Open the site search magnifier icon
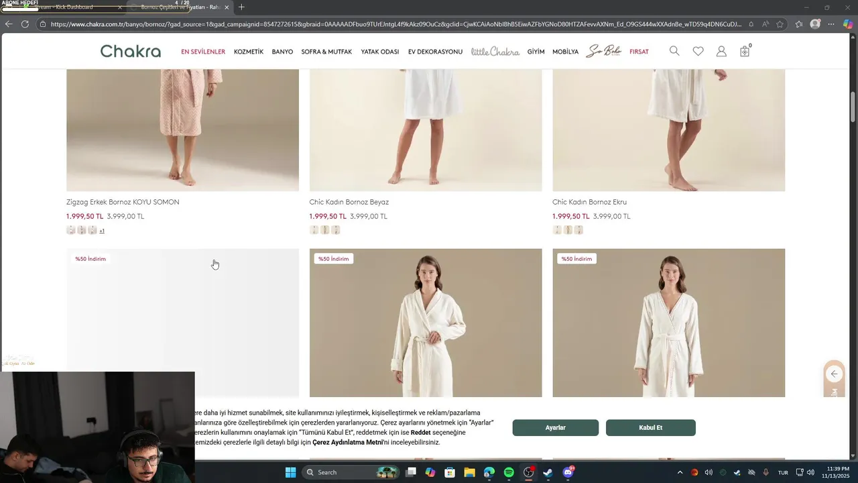858x483 pixels. [674, 51]
